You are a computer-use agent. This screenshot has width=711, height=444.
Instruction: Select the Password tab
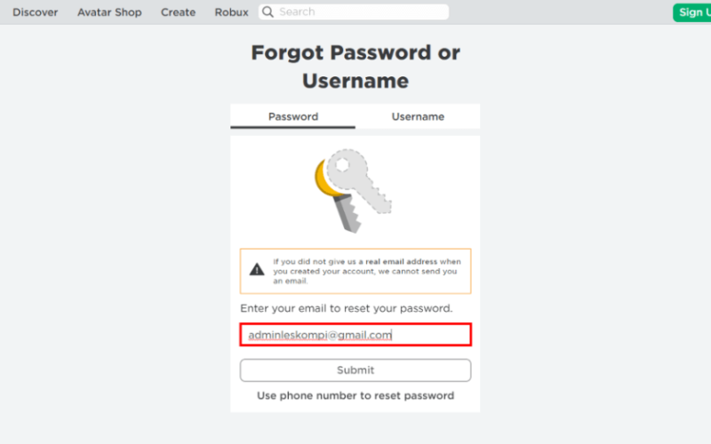[x=293, y=116]
